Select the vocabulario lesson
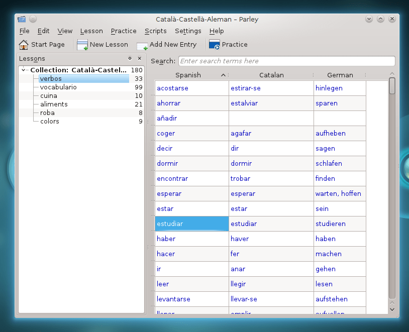409x332 pixels. [x=57, y=87]
